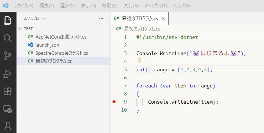Viewport: 264px width, 133px height.
Task: Click the opening brace on line 8
Action: [138, 94]
